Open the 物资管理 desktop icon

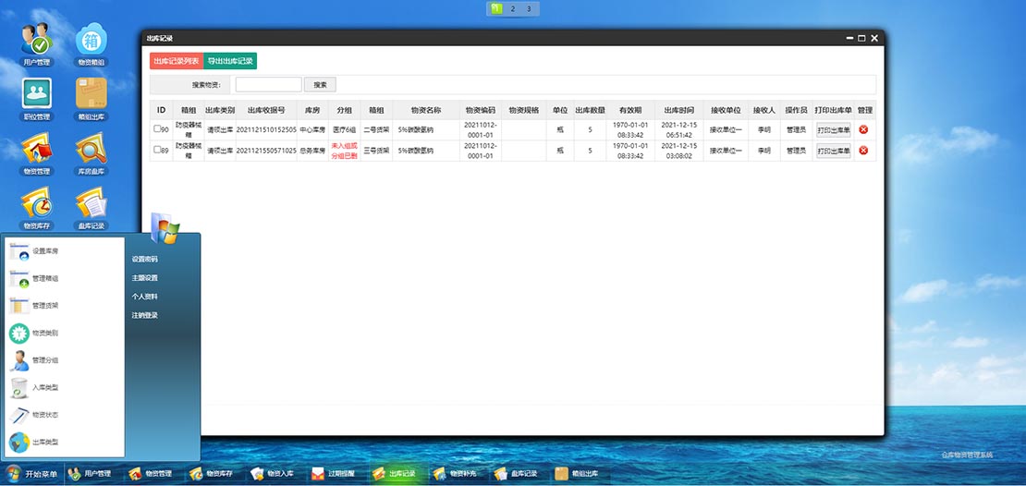click(x=37, y=153)
